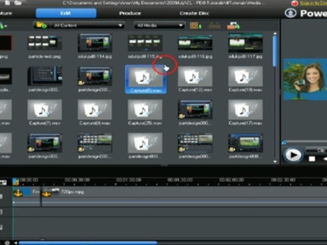Image resolution: width=327 pixels, height=245 pixels.
Task: Click the blue horizontal timeline scrollbar
Action: click(88, 243)
